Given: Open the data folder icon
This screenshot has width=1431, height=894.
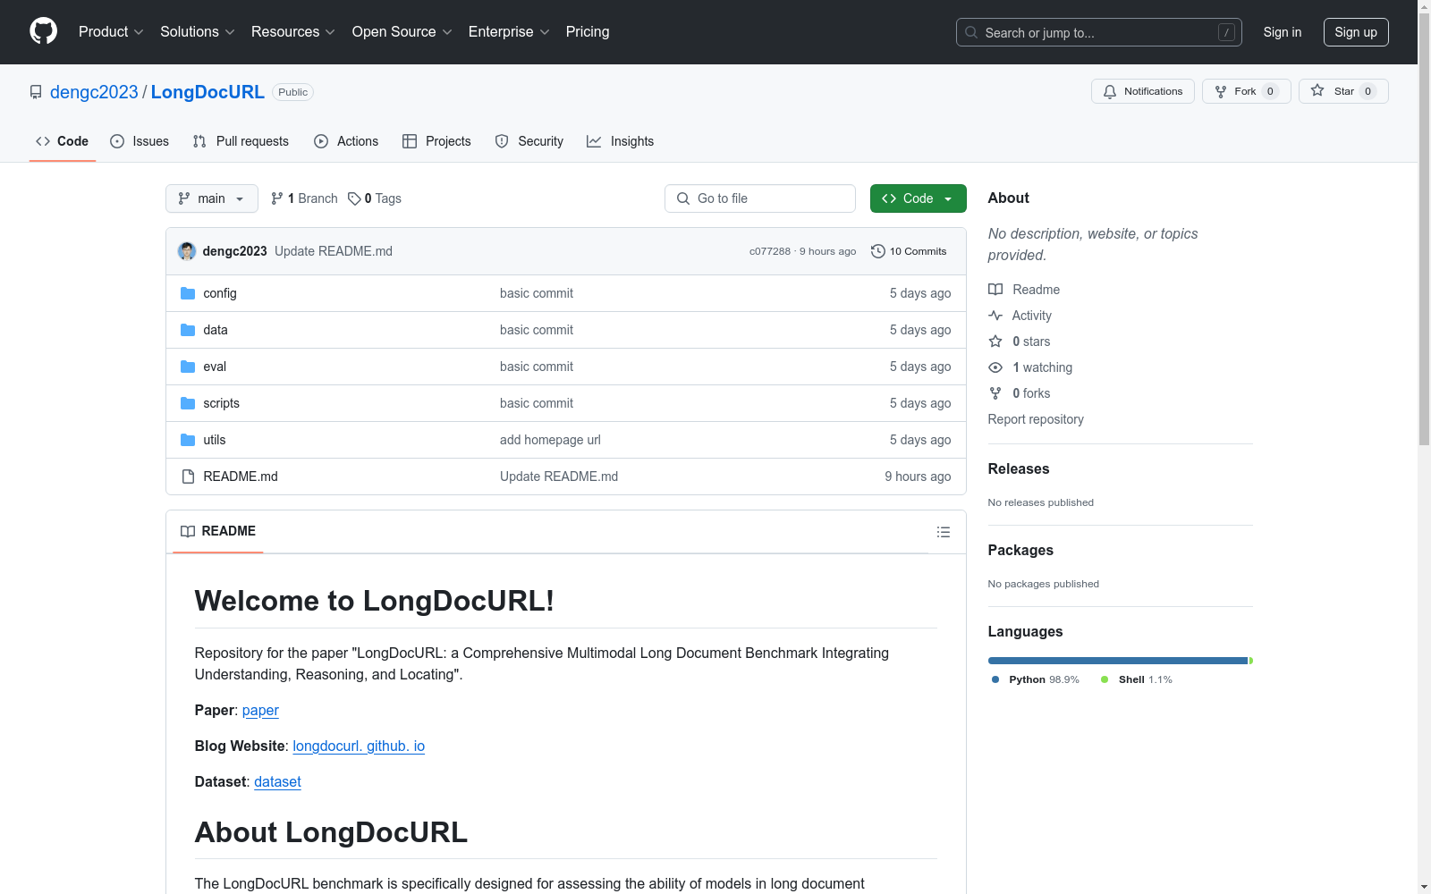Looking at the screenshot, I should coord(188,330).
